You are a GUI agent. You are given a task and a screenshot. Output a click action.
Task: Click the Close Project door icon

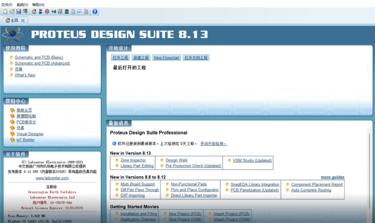(25, 11)
